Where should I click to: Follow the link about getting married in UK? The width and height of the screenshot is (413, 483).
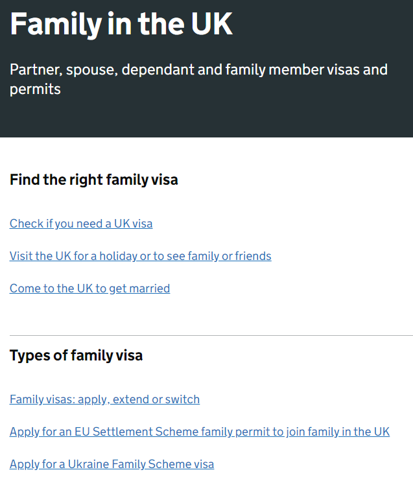coord(89,289)
